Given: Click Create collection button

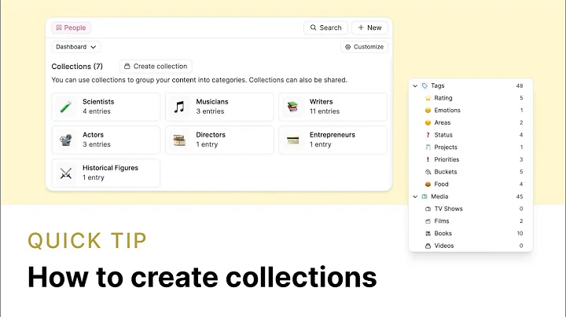Looking at the screenshot, I should click(156, 66).
